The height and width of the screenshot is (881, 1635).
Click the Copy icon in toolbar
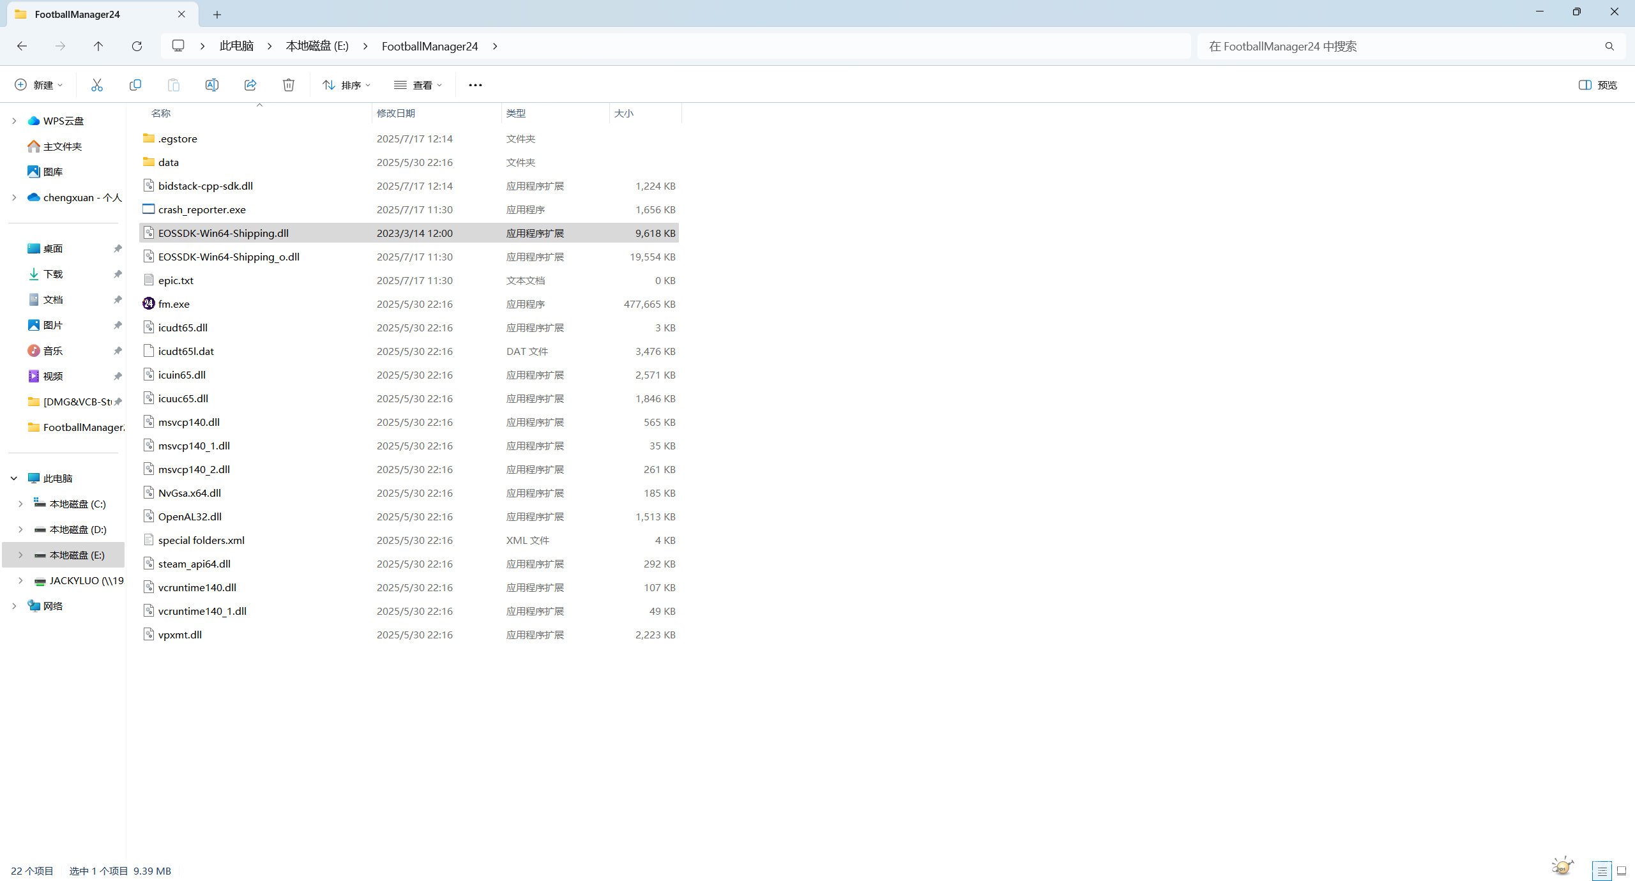click(135, 85)
